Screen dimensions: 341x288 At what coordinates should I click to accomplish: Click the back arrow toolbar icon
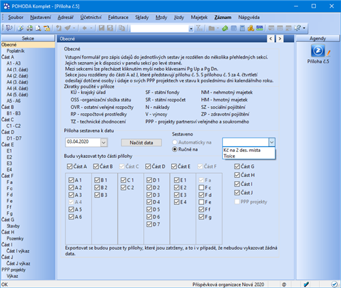click(x=85, y=28)
